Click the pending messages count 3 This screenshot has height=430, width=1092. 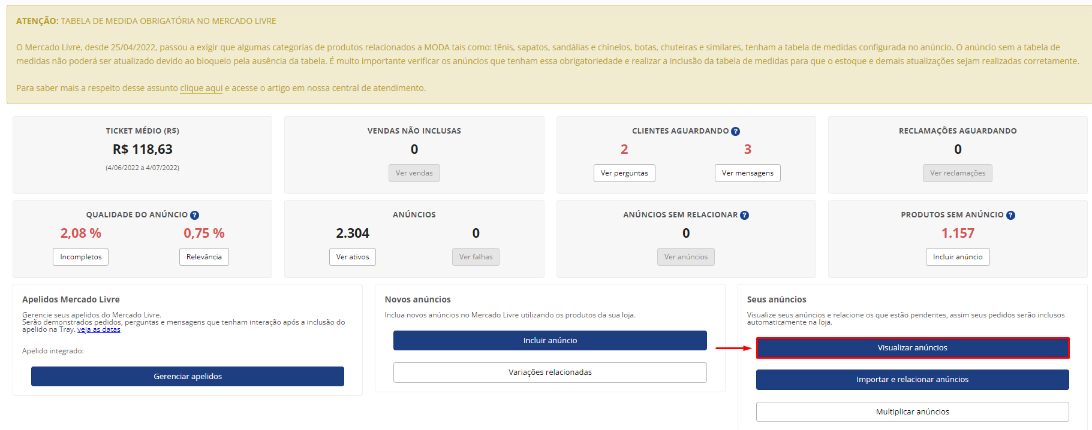pyautogui.click(x=748, y=149)
